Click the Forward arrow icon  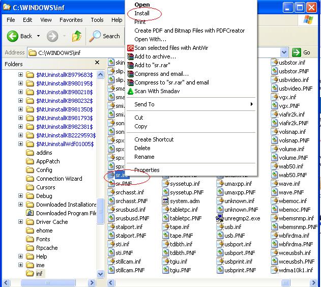52,36
